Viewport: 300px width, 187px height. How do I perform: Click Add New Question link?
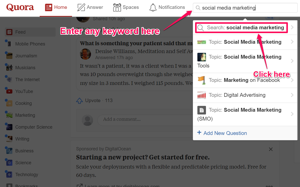point(225,133)
